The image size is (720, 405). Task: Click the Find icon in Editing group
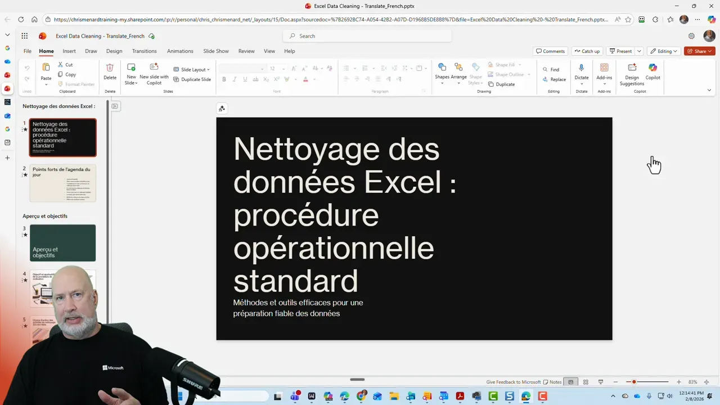pyautogui.click(x=546, y=69)
